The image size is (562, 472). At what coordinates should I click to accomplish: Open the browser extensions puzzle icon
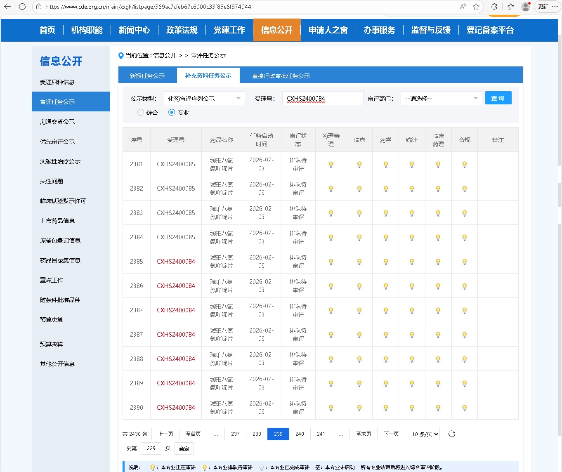pos(494,7)
